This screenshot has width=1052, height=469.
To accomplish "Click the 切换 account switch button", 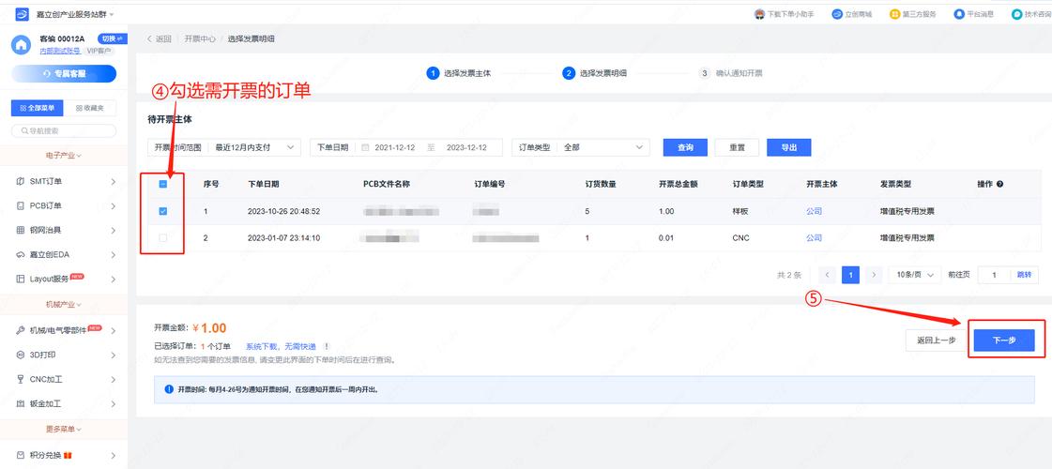I will point(111,38).
